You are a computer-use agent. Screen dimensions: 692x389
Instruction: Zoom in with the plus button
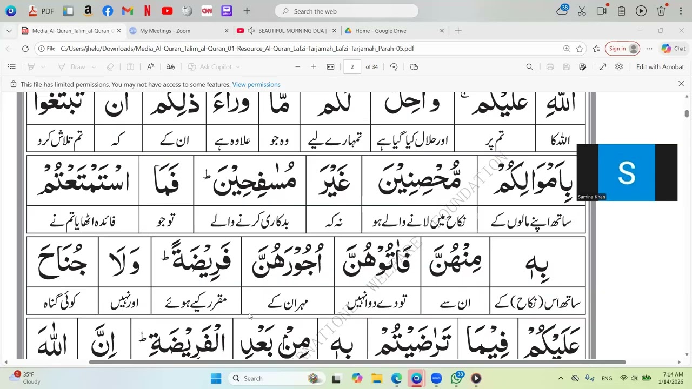314,67
